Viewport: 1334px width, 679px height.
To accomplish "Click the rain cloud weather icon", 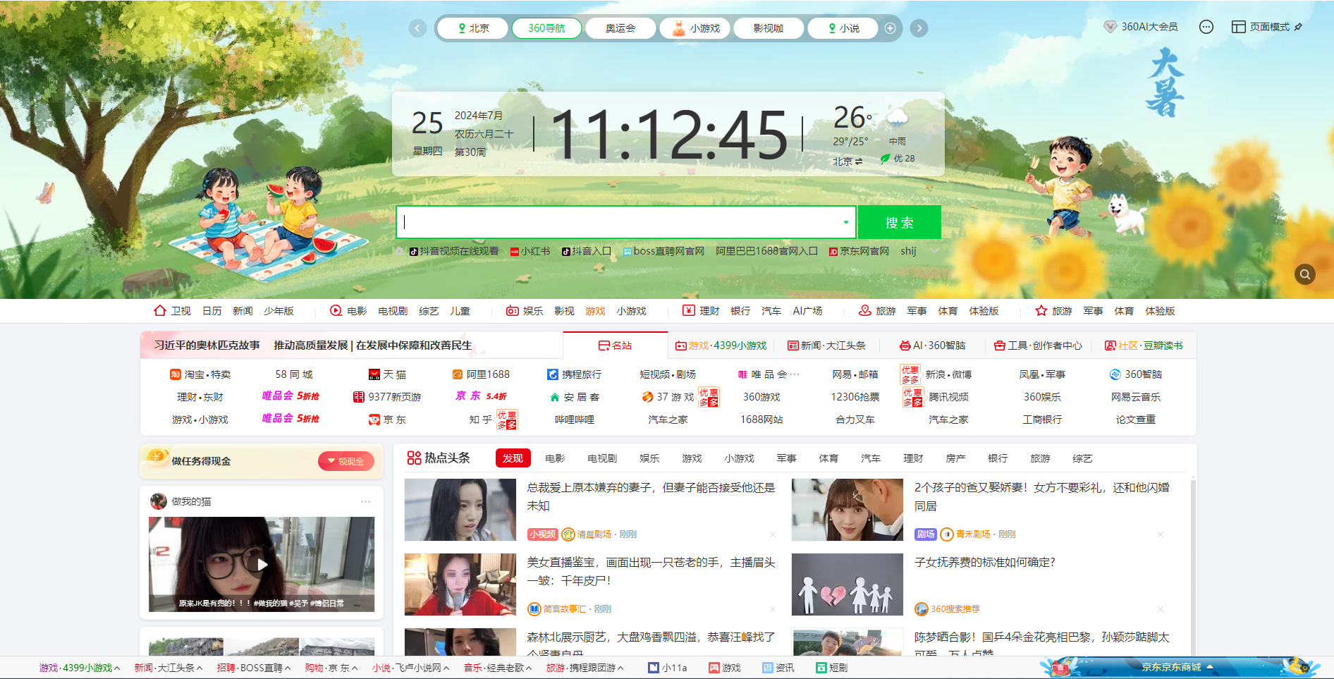I will tap(897, 117).
